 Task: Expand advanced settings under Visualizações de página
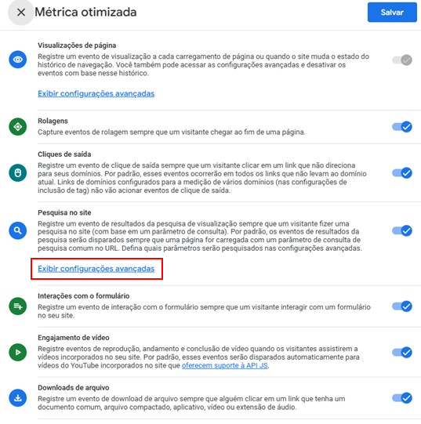pyautogui.click(x=96, y=93)
